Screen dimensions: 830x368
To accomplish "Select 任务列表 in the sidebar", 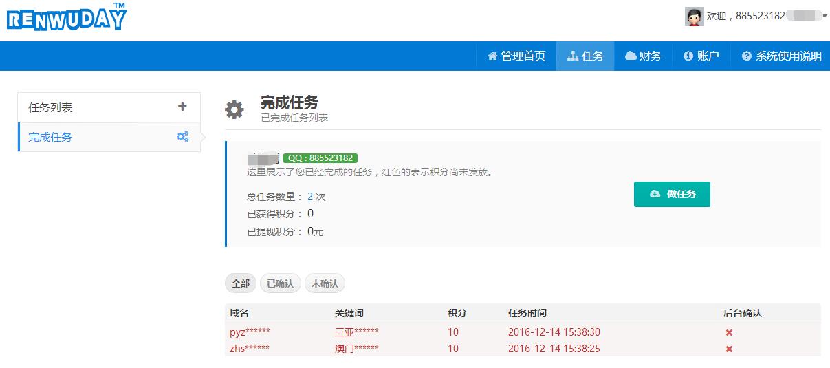I will (50, 108).
